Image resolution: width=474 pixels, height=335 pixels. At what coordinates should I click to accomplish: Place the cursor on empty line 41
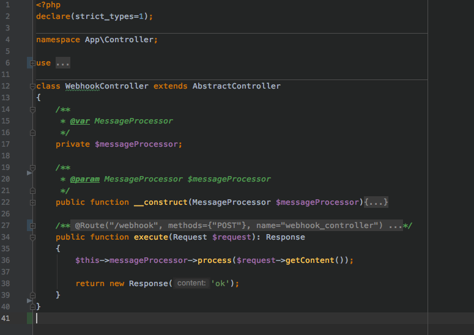(183, 318)
